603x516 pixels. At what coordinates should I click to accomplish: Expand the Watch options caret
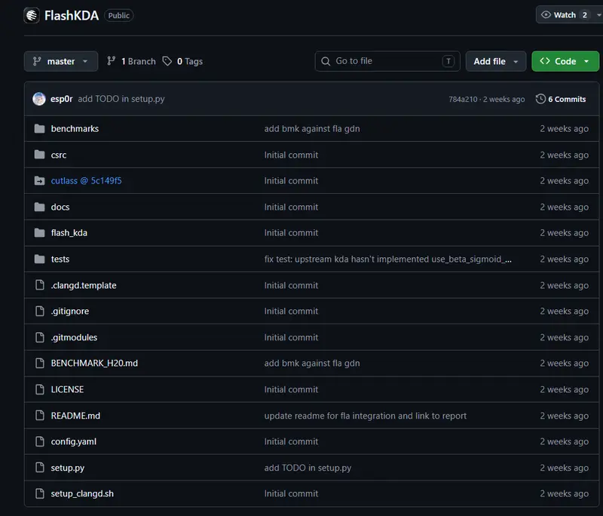pos(598,15)
